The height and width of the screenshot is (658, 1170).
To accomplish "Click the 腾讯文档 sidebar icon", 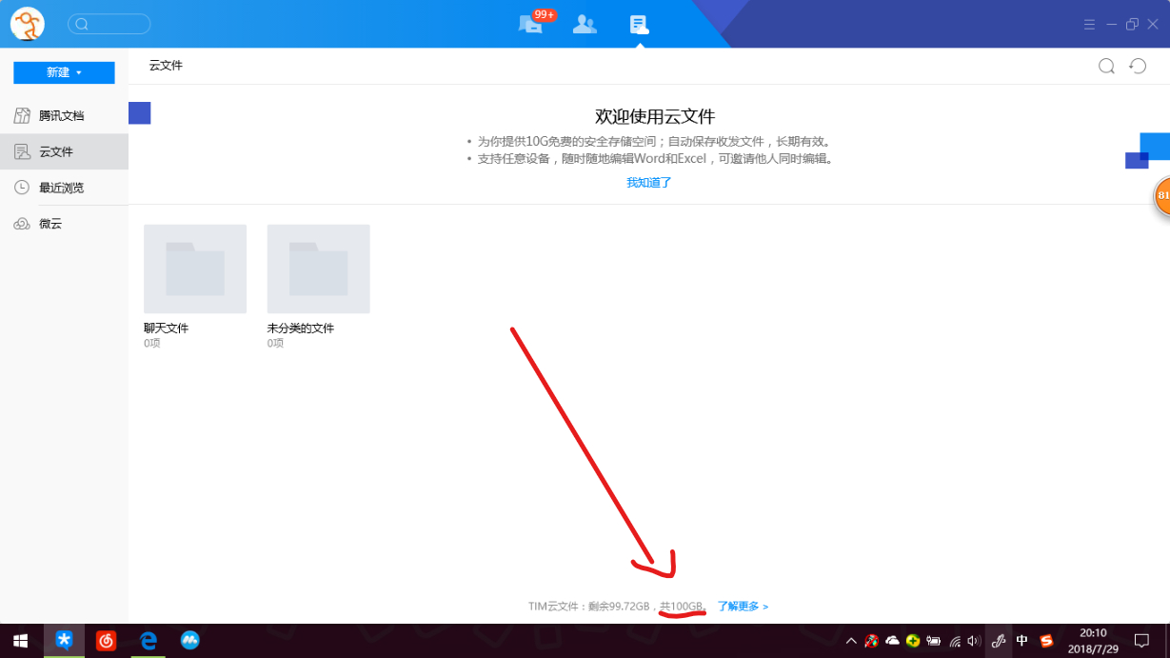I will point(21,115).
